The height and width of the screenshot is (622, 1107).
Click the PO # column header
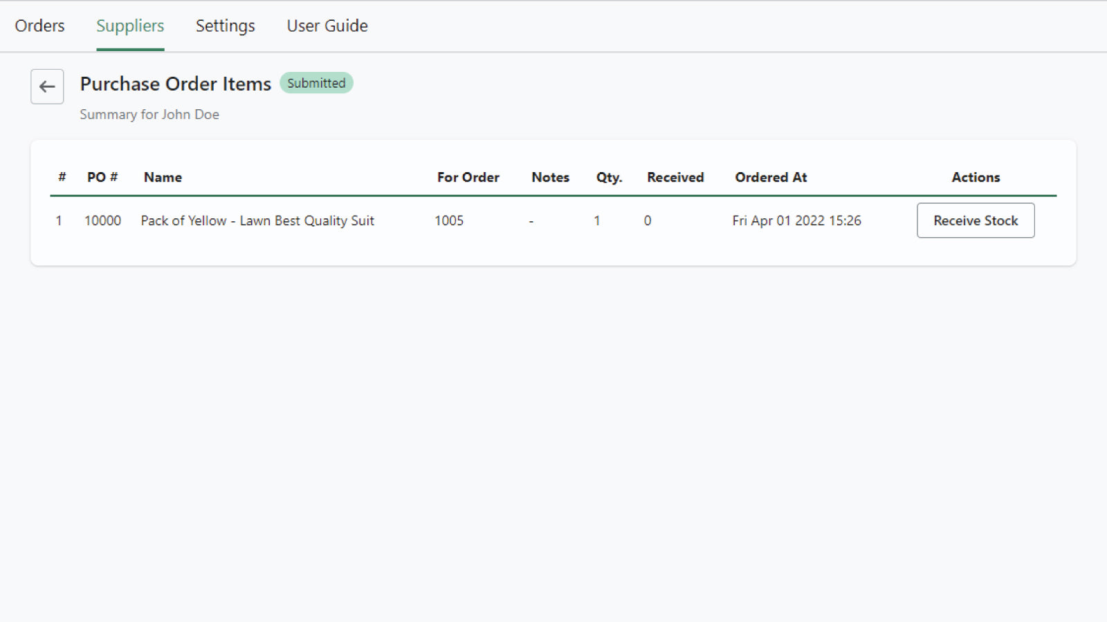tap(102, 177)
